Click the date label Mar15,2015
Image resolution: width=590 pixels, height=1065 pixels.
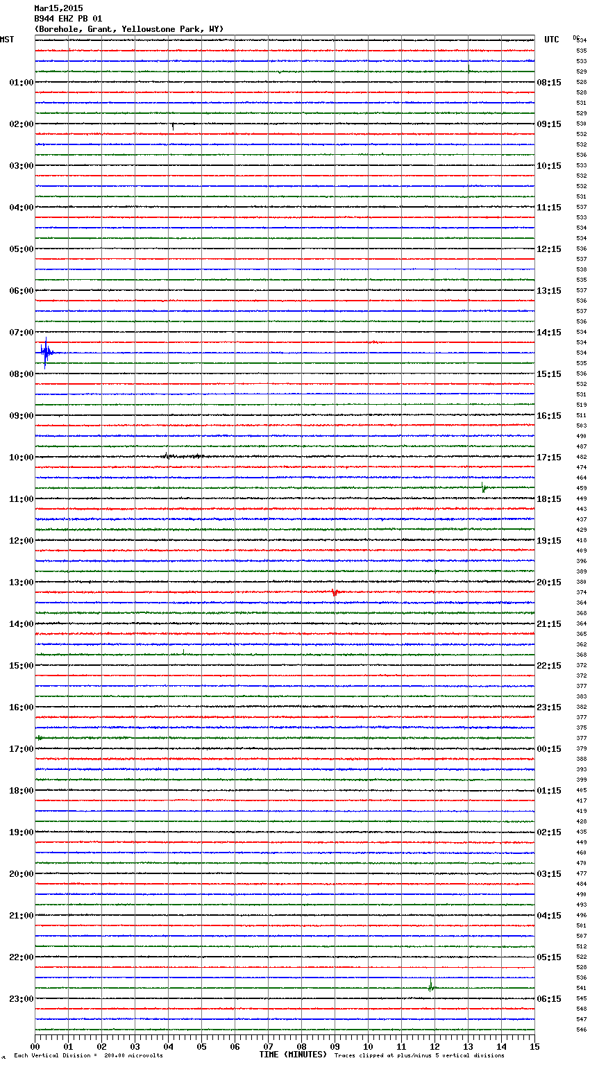coord(58,8)
